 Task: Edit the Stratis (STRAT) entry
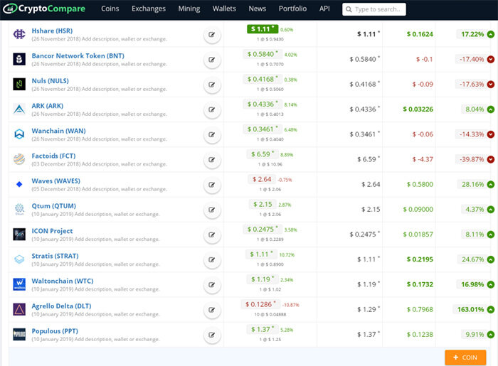pyautogui.click(x=212, y=259)
